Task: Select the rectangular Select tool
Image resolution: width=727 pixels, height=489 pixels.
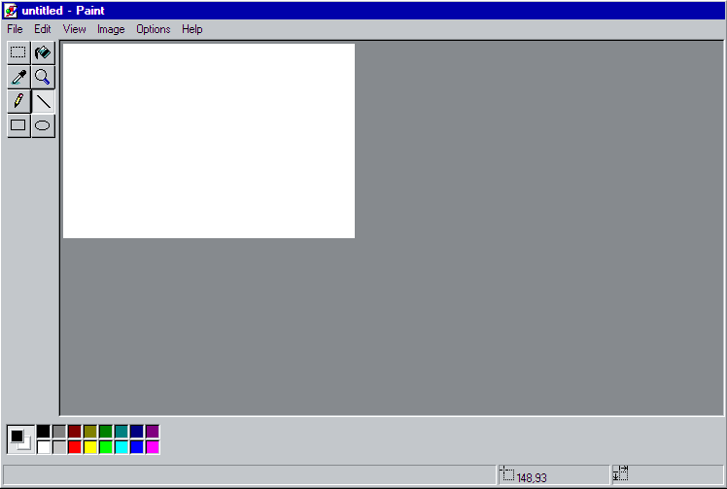Action: pyautogui.click(x=18, y=52)
